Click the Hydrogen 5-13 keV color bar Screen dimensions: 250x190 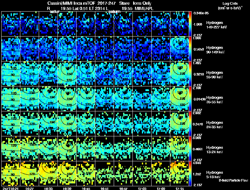[190, 173]
